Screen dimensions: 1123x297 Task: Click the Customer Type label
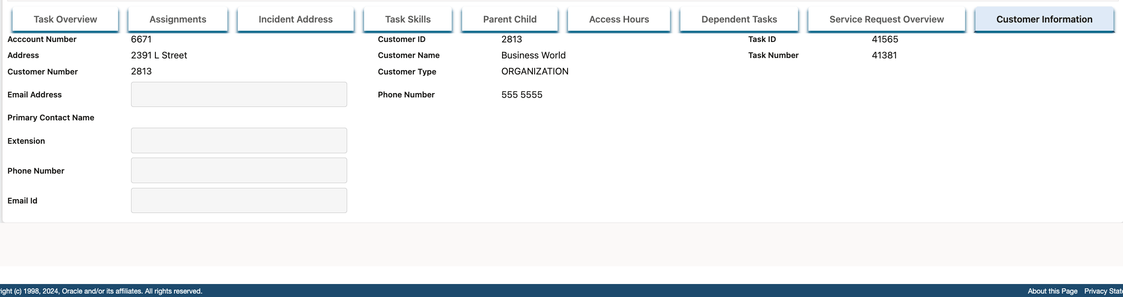pyautogui.click(x=407, y=72)
